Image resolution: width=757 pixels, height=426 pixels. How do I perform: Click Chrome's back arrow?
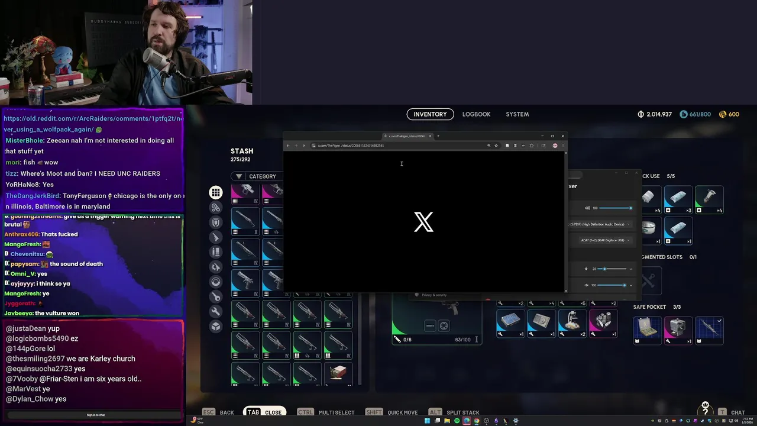coord(288,146)
